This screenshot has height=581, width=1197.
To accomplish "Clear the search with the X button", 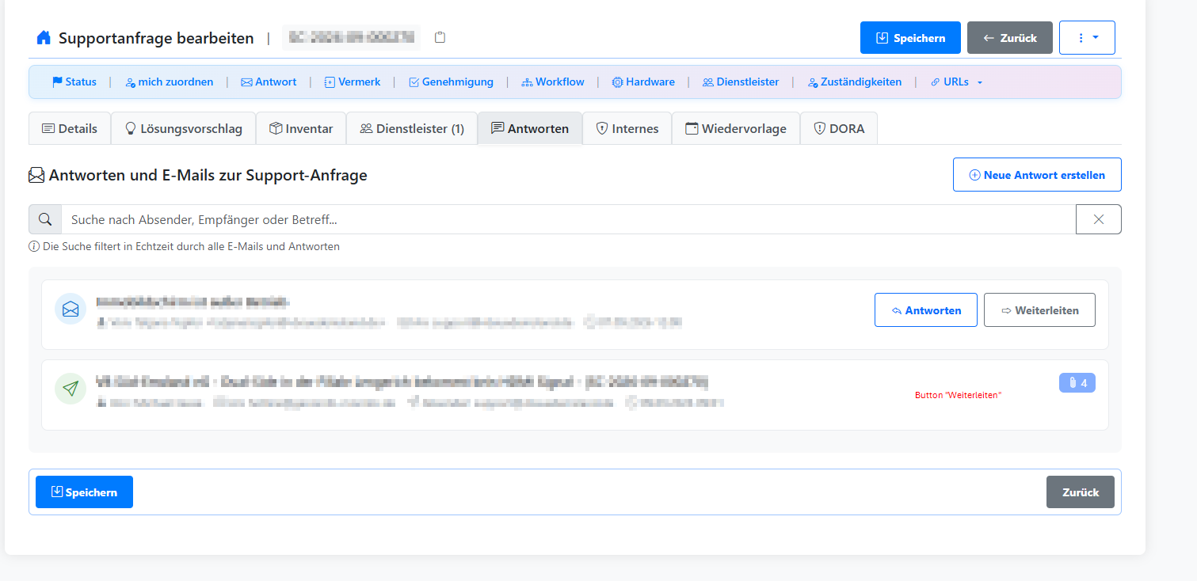I will 1098,219.
